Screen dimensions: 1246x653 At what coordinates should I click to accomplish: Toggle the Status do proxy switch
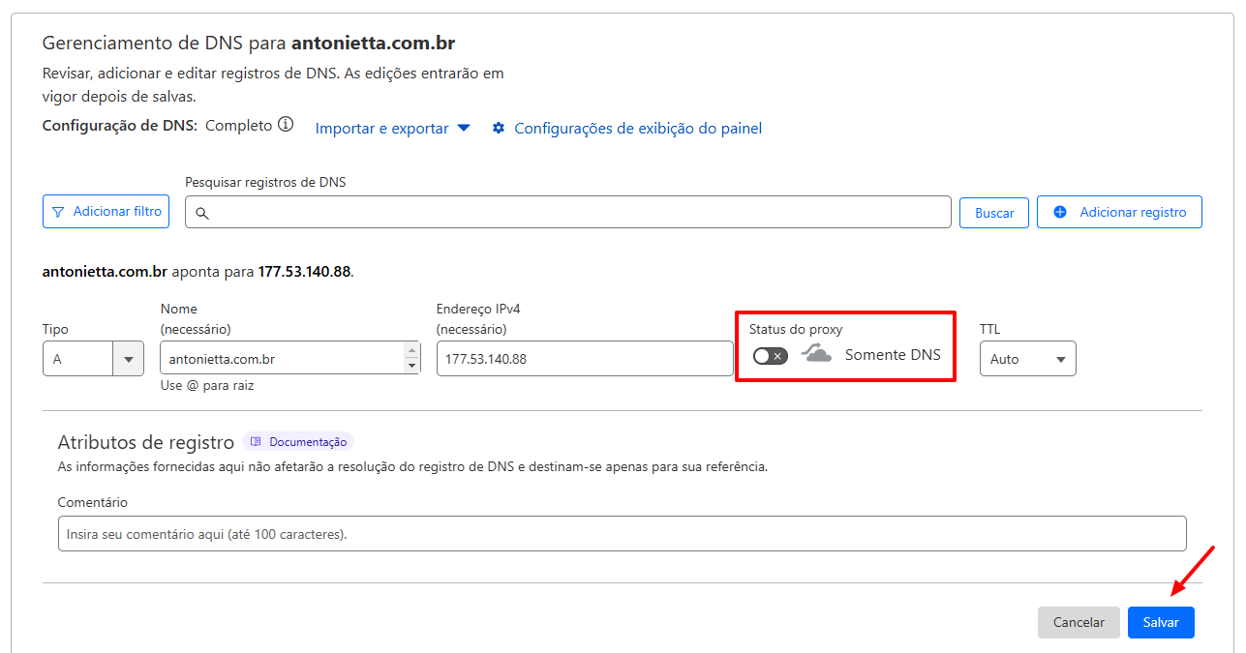click(771, 356)
